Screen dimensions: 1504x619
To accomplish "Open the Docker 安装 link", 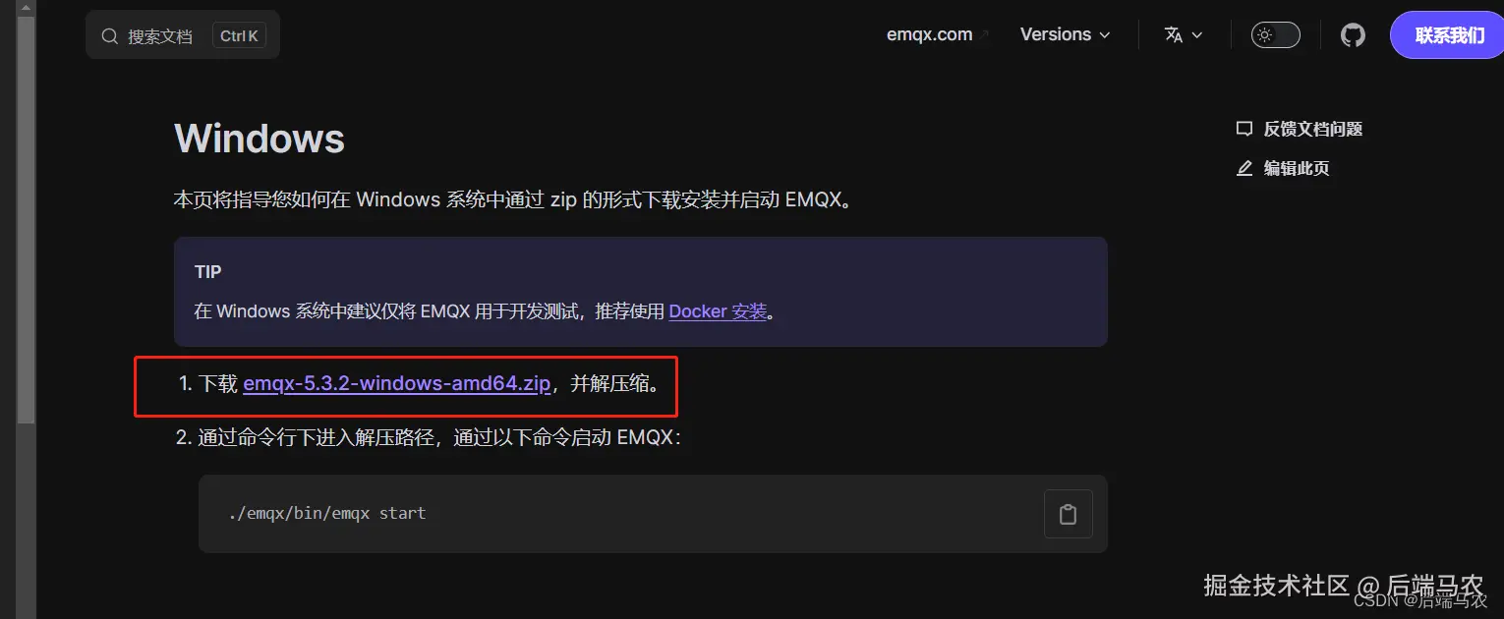I will click(x=718, y=311).
